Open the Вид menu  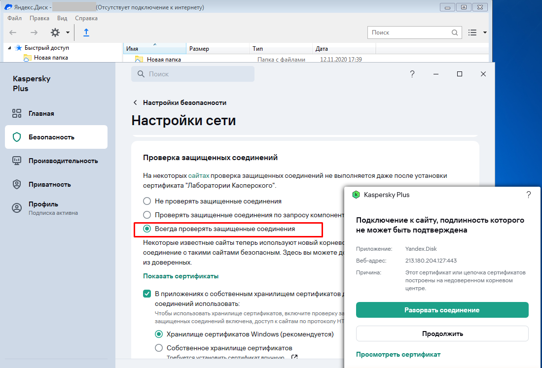point(62,18)
